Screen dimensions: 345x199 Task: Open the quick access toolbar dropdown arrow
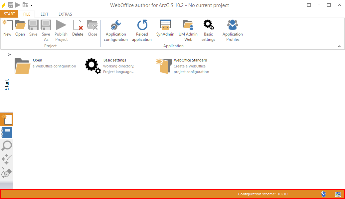31,5
